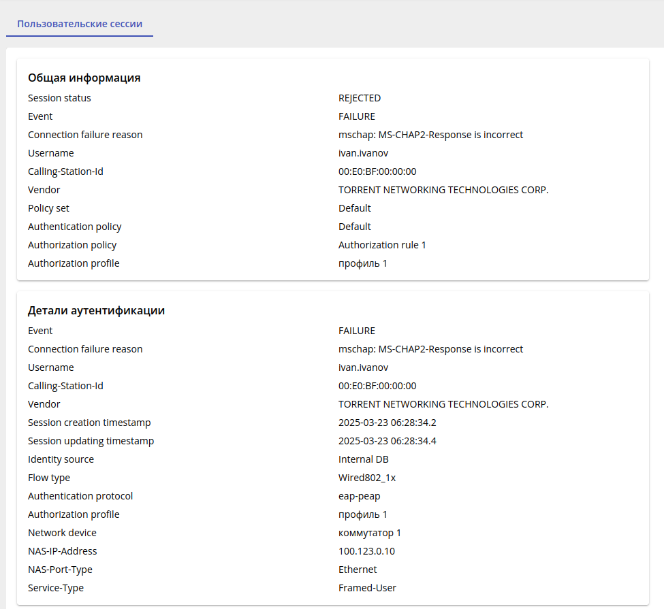
Task: Select the Framed-User service type value
Action: coord(367,588)
